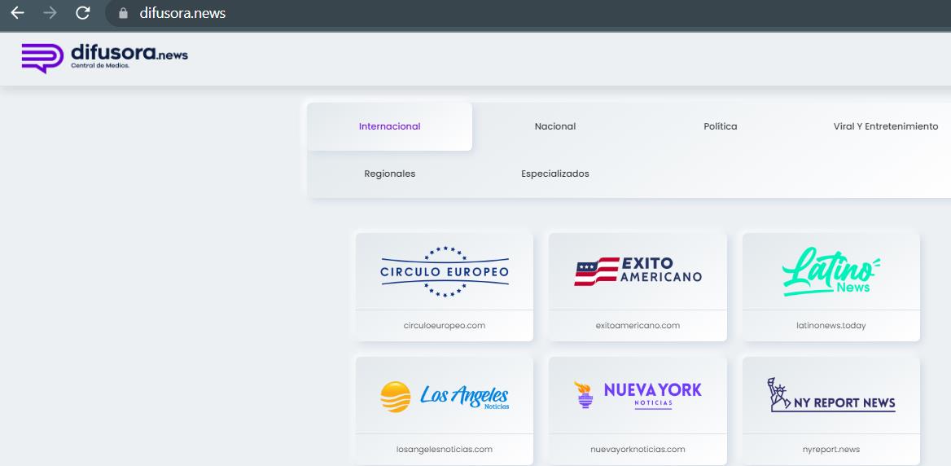
Task: Switch to the Nacional tab
Action: [x=555, y=126]
